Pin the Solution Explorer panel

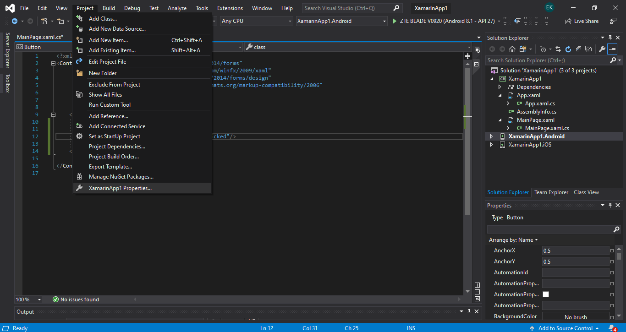(x=610, y=38)
